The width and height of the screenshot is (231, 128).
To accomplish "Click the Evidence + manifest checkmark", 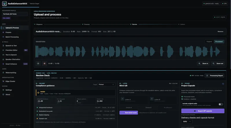I will point(182,99).
